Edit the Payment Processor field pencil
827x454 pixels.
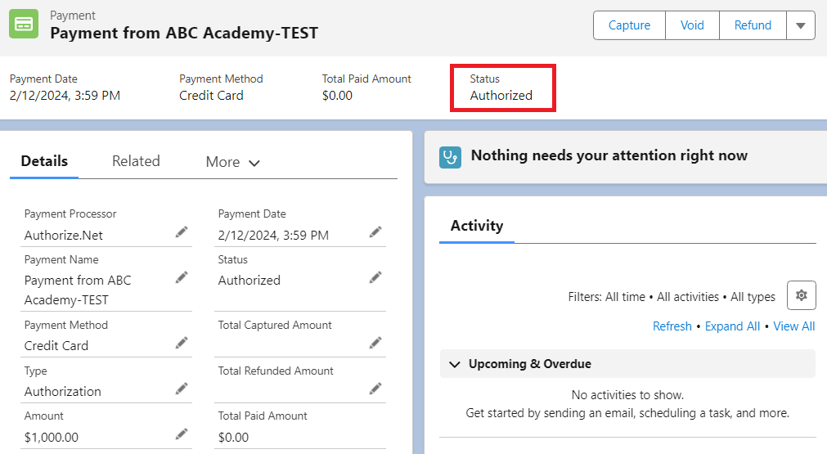pos(182,232)
